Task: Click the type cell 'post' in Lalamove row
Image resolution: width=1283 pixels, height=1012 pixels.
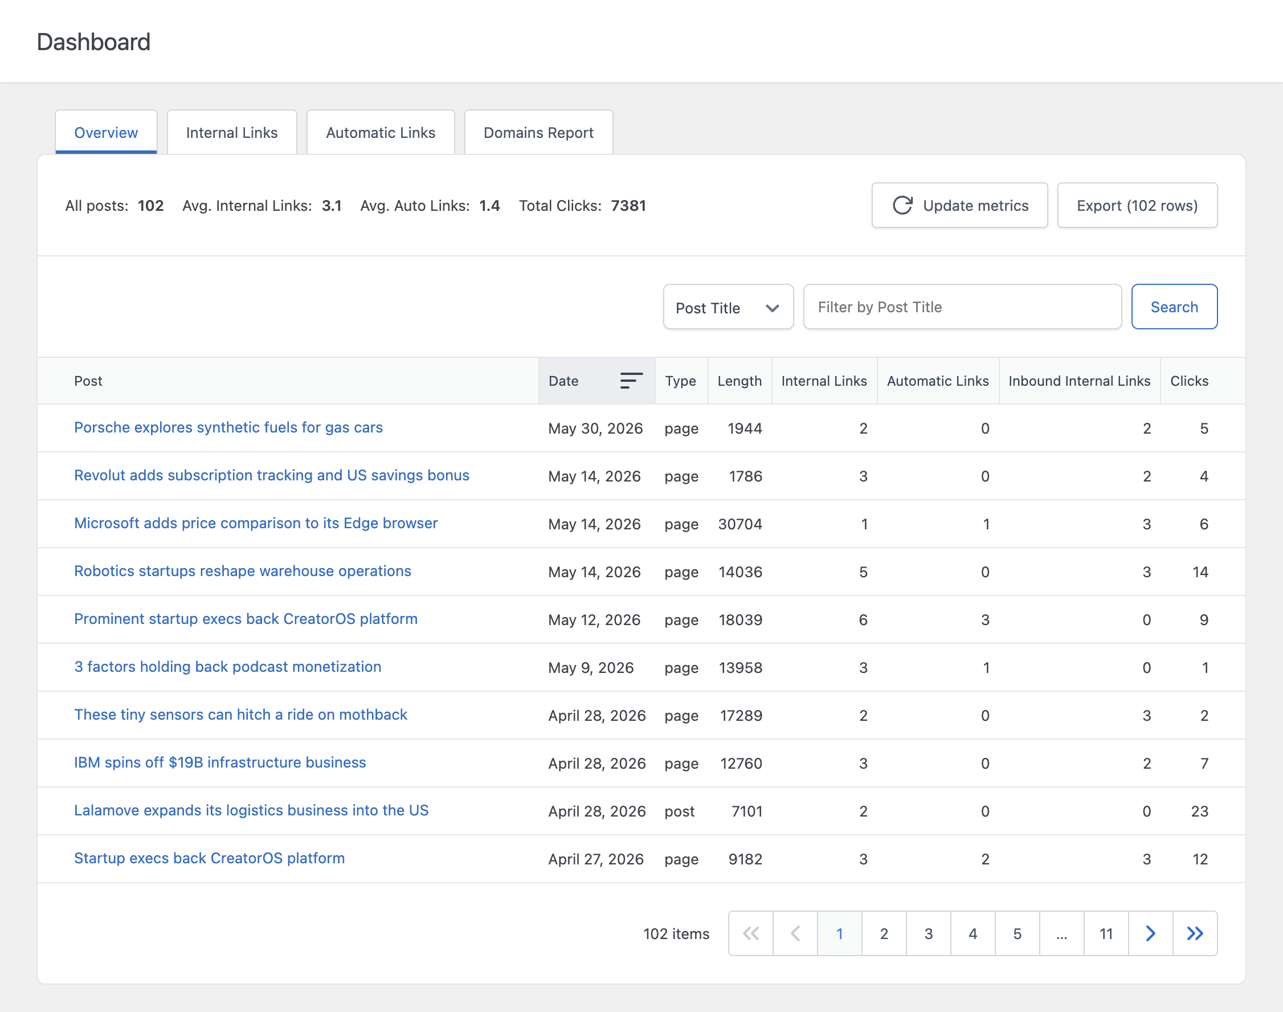Action: [680, 811]
